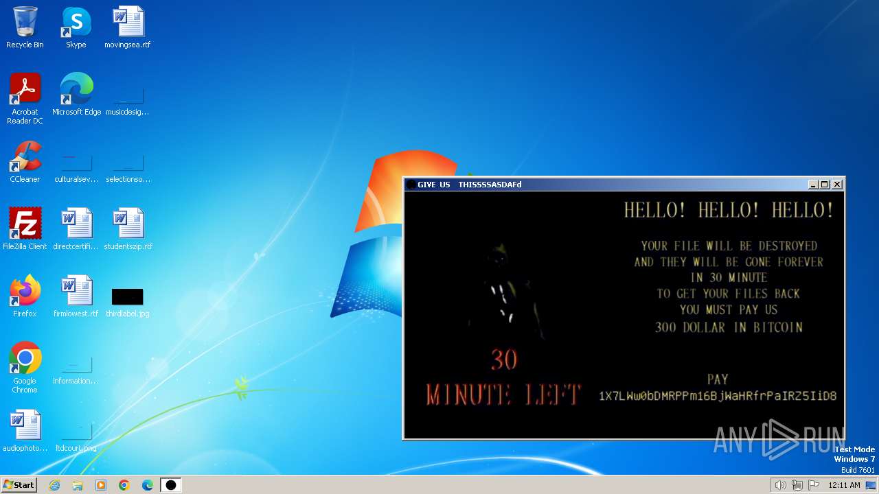This screenshot has height=494, width=879.
Task: Open Acrobat Reader DC shortcut
Action: coord(25,98)
